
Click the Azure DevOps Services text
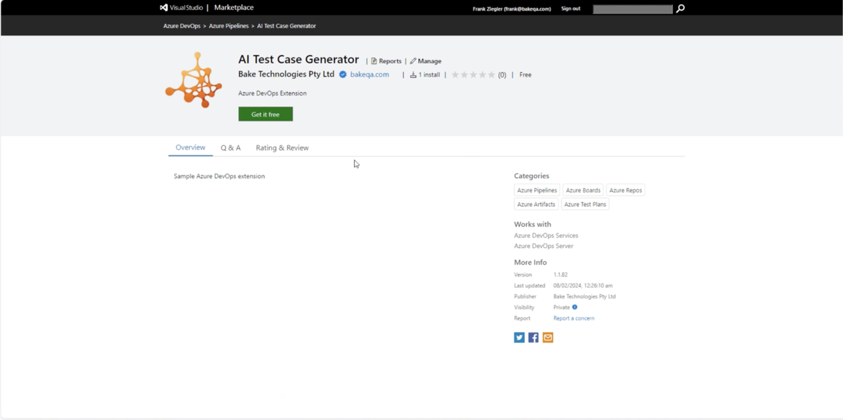(546, 235)
